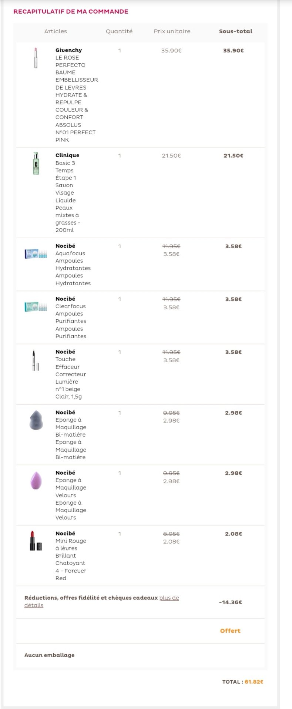Image resolution: width=292 pixels, height=709 pixels.
Task: Open the Aquafocus ampoules product thumbnail
Action: pos(36,254)
